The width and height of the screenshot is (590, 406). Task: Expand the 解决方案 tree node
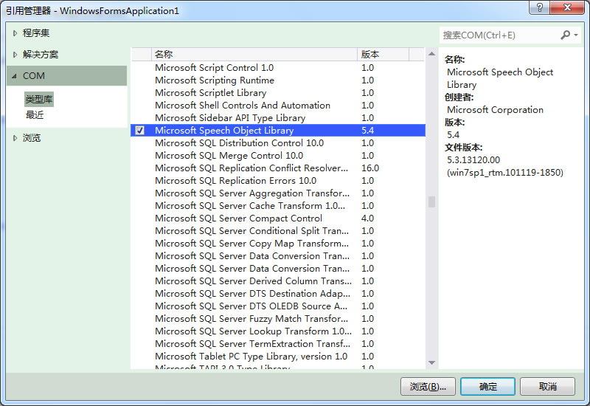point(15,55)
